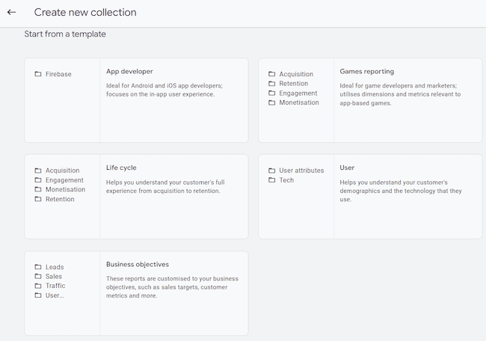Click folder icon beside User attributes
Image resolution: width=486 pixels, height=341 pixels.
pos(272,170)
